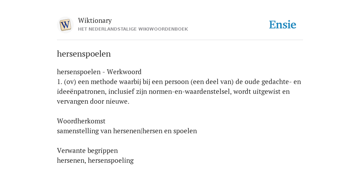Click the word 'samenstelling' in the etymology

78,131
